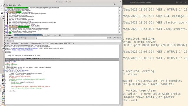Find previous commit with up arrow
The width and height of the screenshot is (188, 106).
pos(12,38)
